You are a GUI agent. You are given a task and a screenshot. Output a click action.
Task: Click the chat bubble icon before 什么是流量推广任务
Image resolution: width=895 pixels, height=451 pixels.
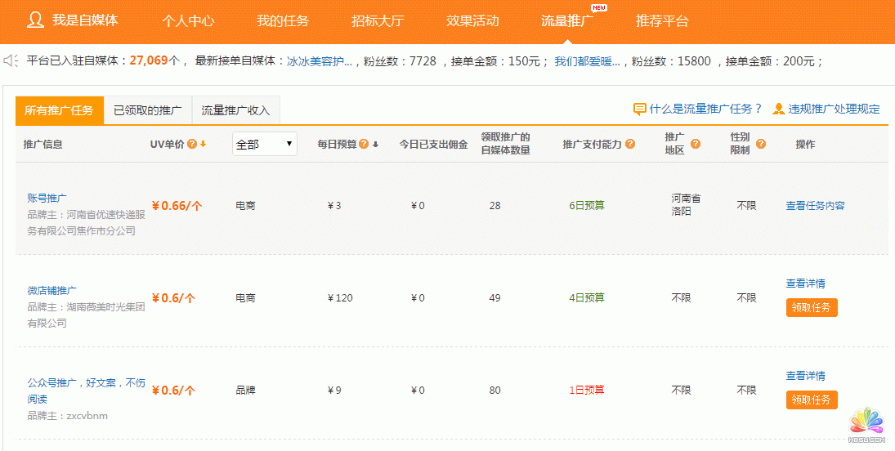point(640,109)
